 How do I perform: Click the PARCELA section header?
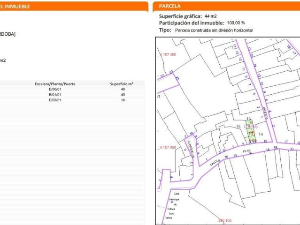[x=169, y=6]
